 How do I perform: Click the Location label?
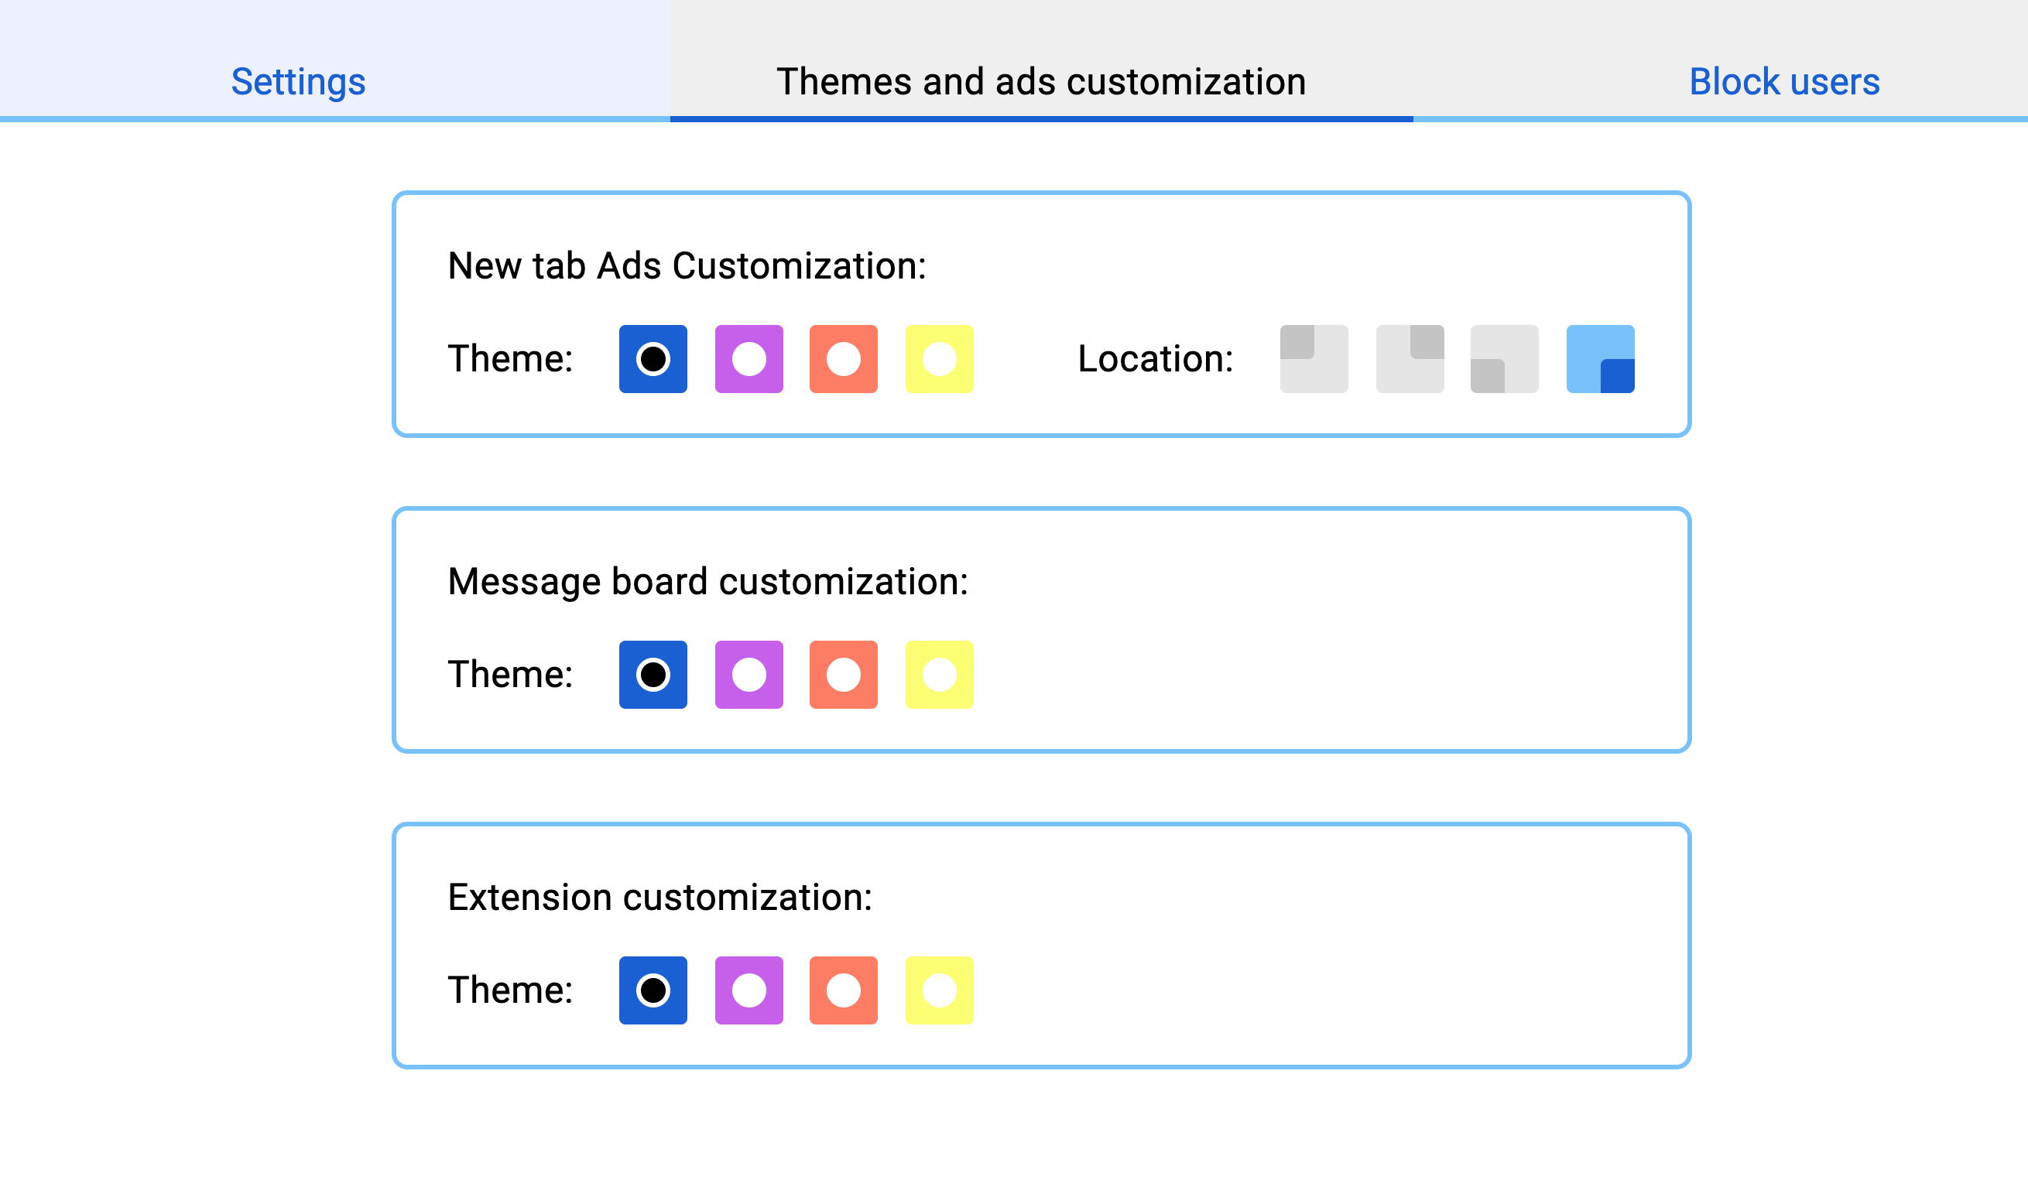pos(1155,358)
